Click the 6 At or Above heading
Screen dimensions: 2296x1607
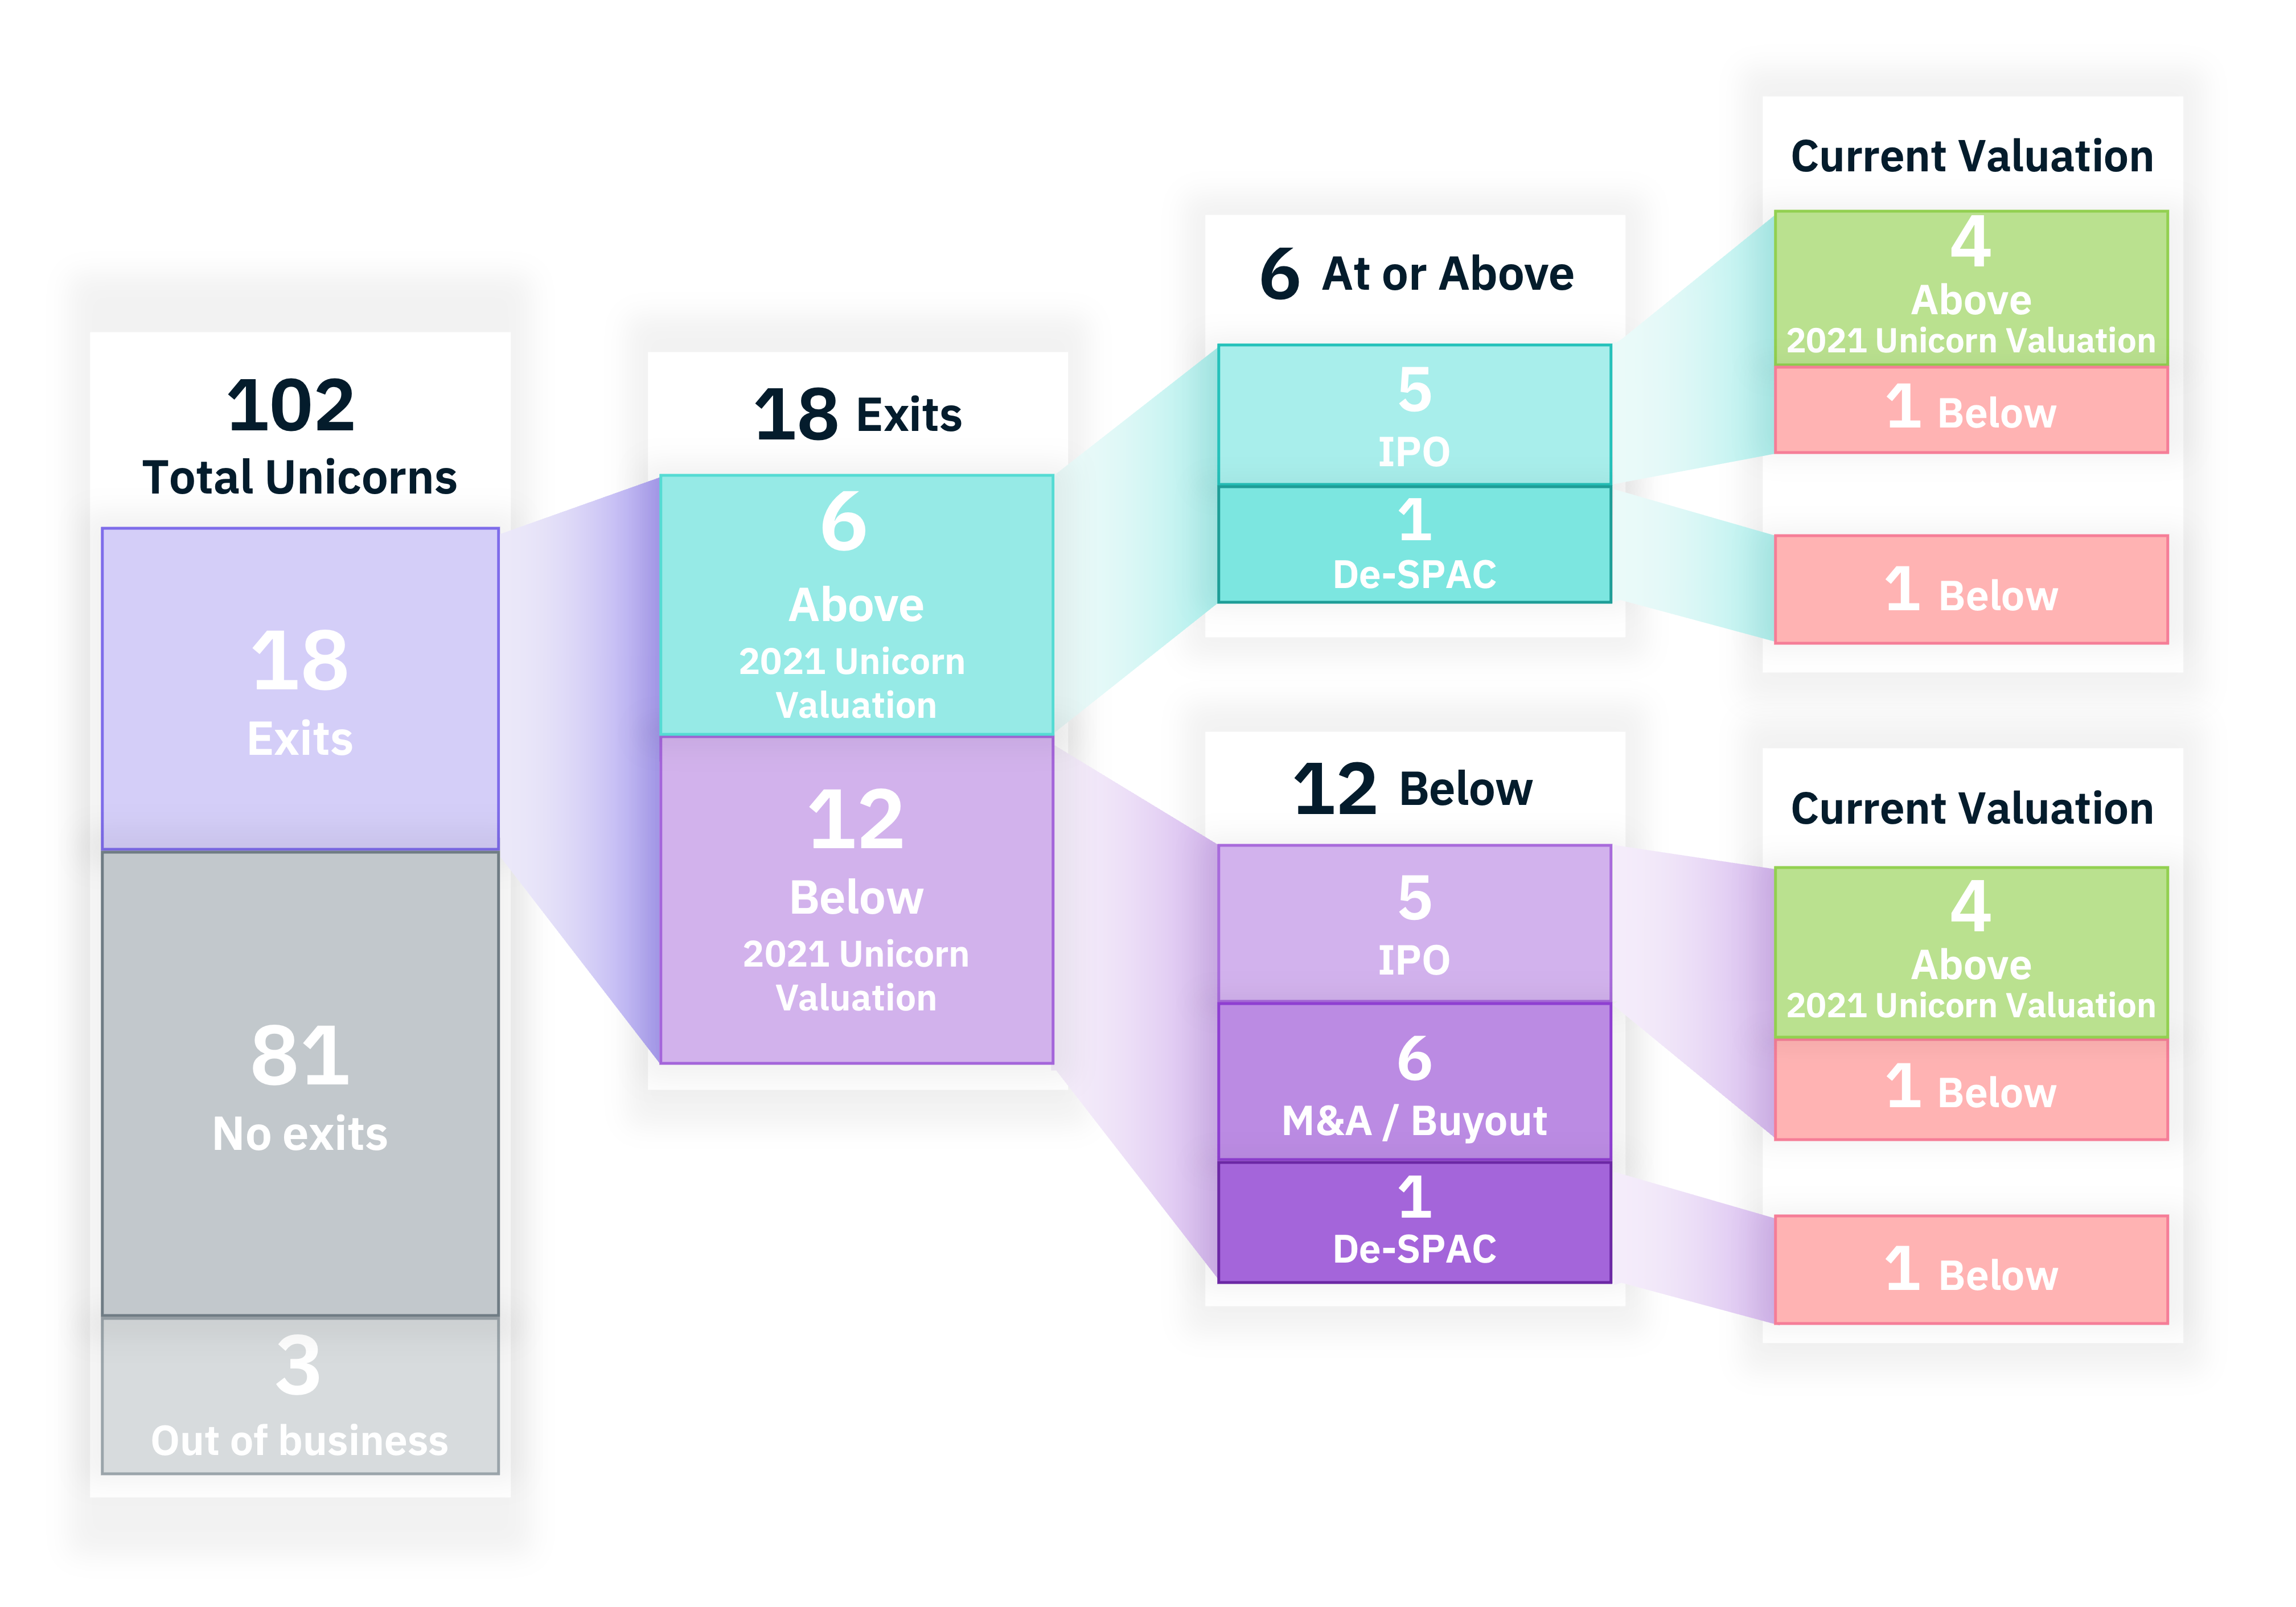(x=1416, y=274)
